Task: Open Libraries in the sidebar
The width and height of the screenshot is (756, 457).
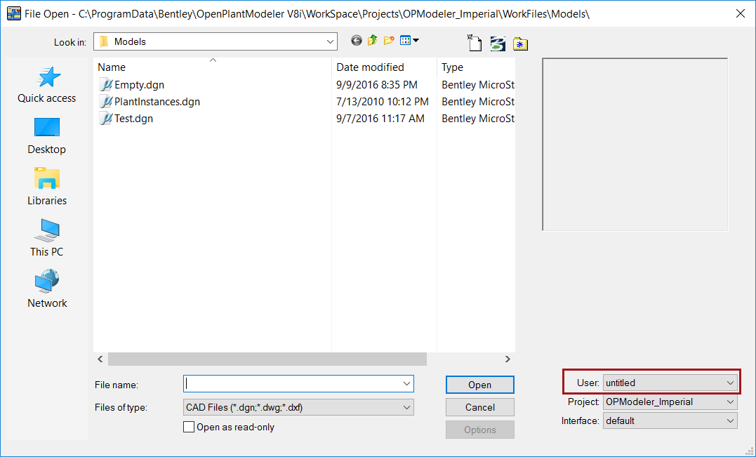Action: pyautogui.click(x=47, y=187)
